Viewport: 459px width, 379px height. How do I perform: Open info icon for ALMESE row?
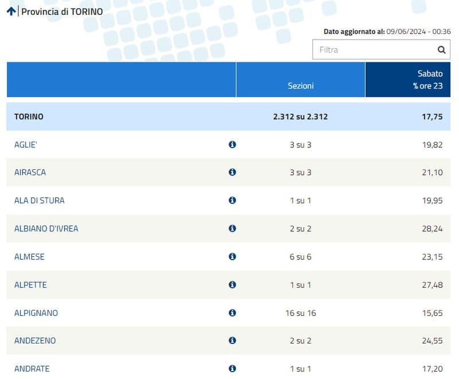(232, 256)
